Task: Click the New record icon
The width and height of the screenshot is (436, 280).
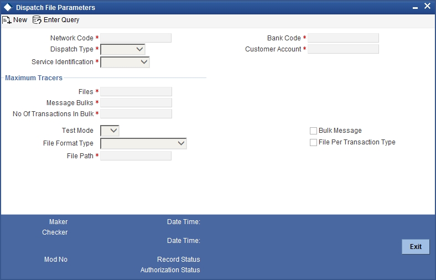Action: pos(7,20)
